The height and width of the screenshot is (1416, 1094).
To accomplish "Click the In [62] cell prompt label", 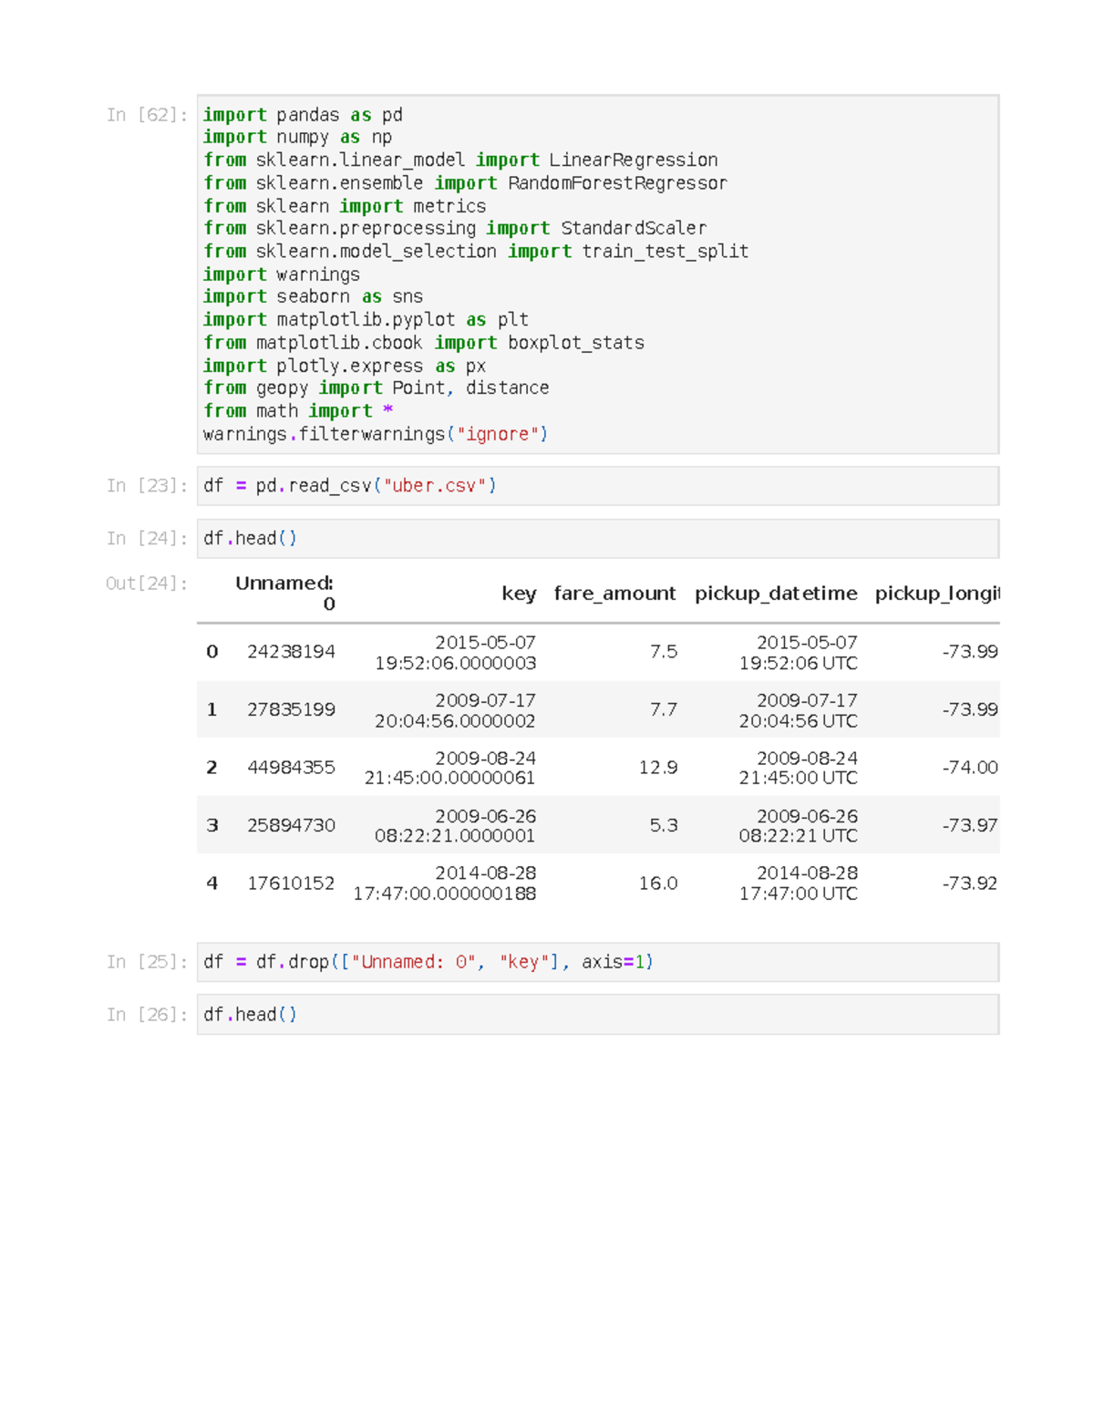I will (x=146, y=114).
